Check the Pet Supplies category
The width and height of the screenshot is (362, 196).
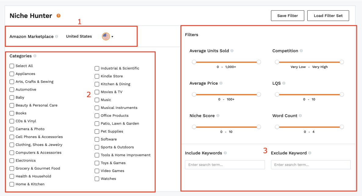pos(97,132)
